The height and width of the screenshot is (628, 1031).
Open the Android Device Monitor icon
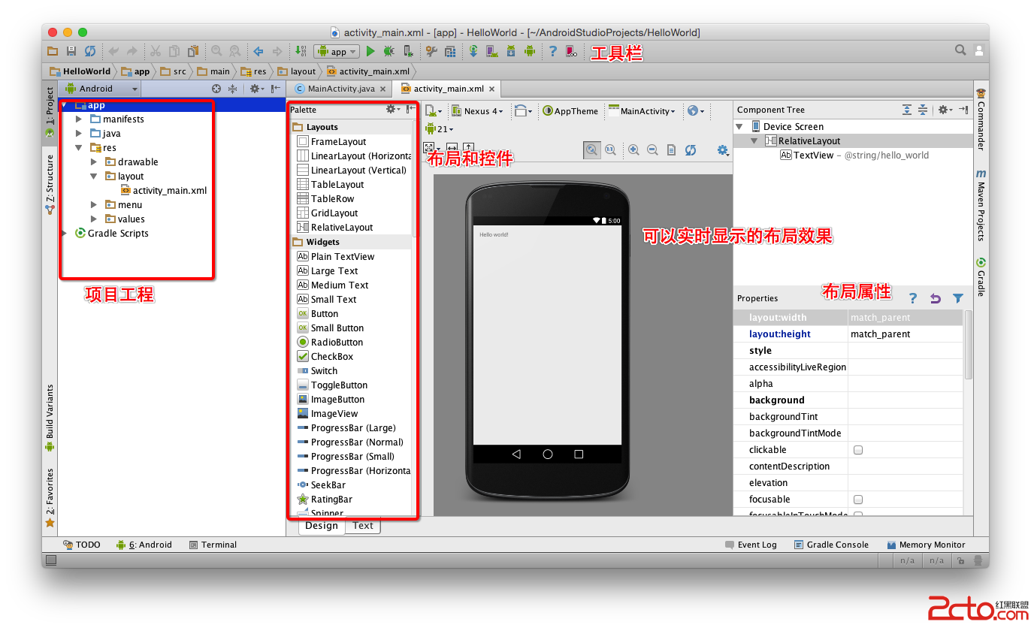530,51
